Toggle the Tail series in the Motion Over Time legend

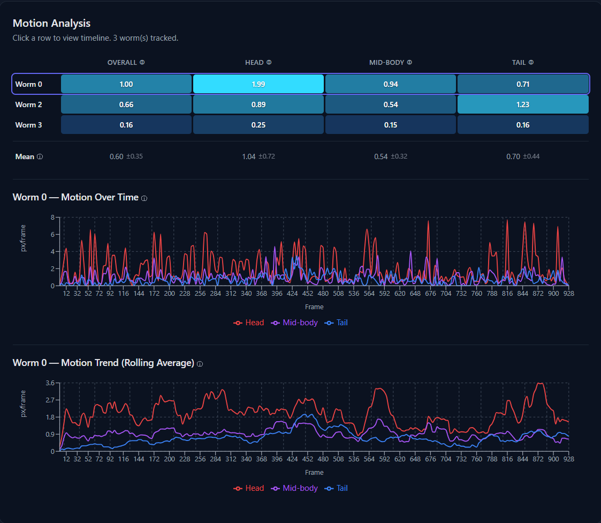(x=336, y=323)
